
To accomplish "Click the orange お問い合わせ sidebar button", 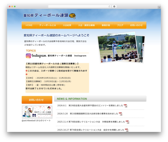I will pyautogui.click(x=37, y=100).
